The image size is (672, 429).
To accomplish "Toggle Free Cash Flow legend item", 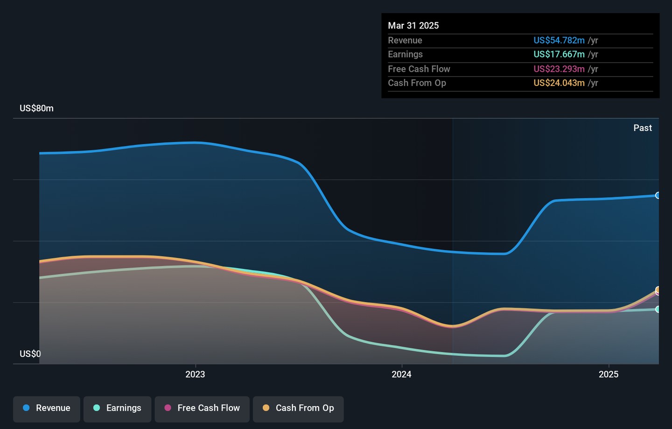I will pyautogui.click(x=202, y=408).
